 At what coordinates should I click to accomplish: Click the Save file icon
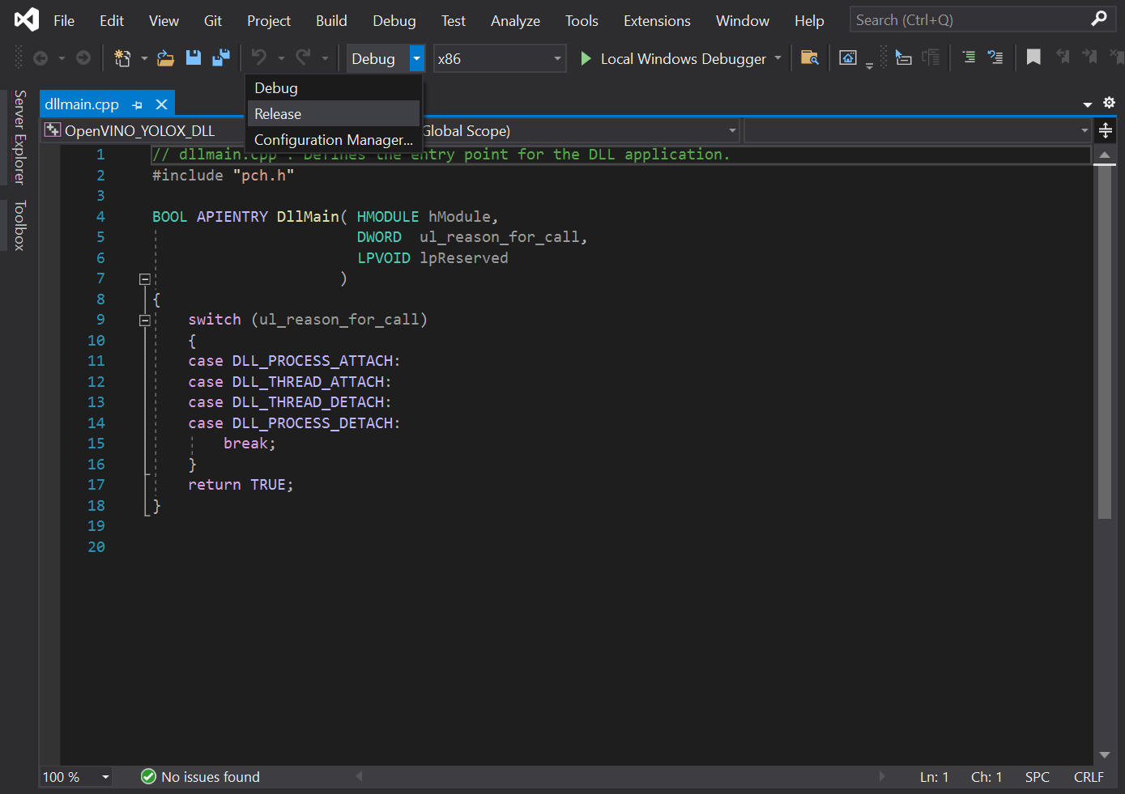click(193, 58)
